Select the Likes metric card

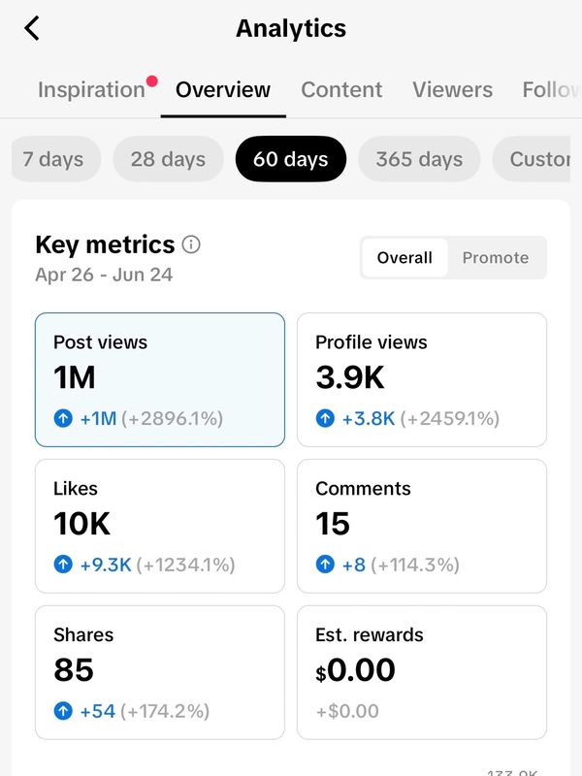coord(160,526)
